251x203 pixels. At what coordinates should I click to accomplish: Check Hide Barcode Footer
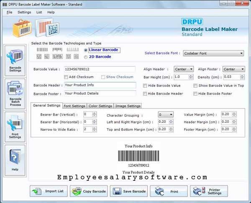coord(195,94)
